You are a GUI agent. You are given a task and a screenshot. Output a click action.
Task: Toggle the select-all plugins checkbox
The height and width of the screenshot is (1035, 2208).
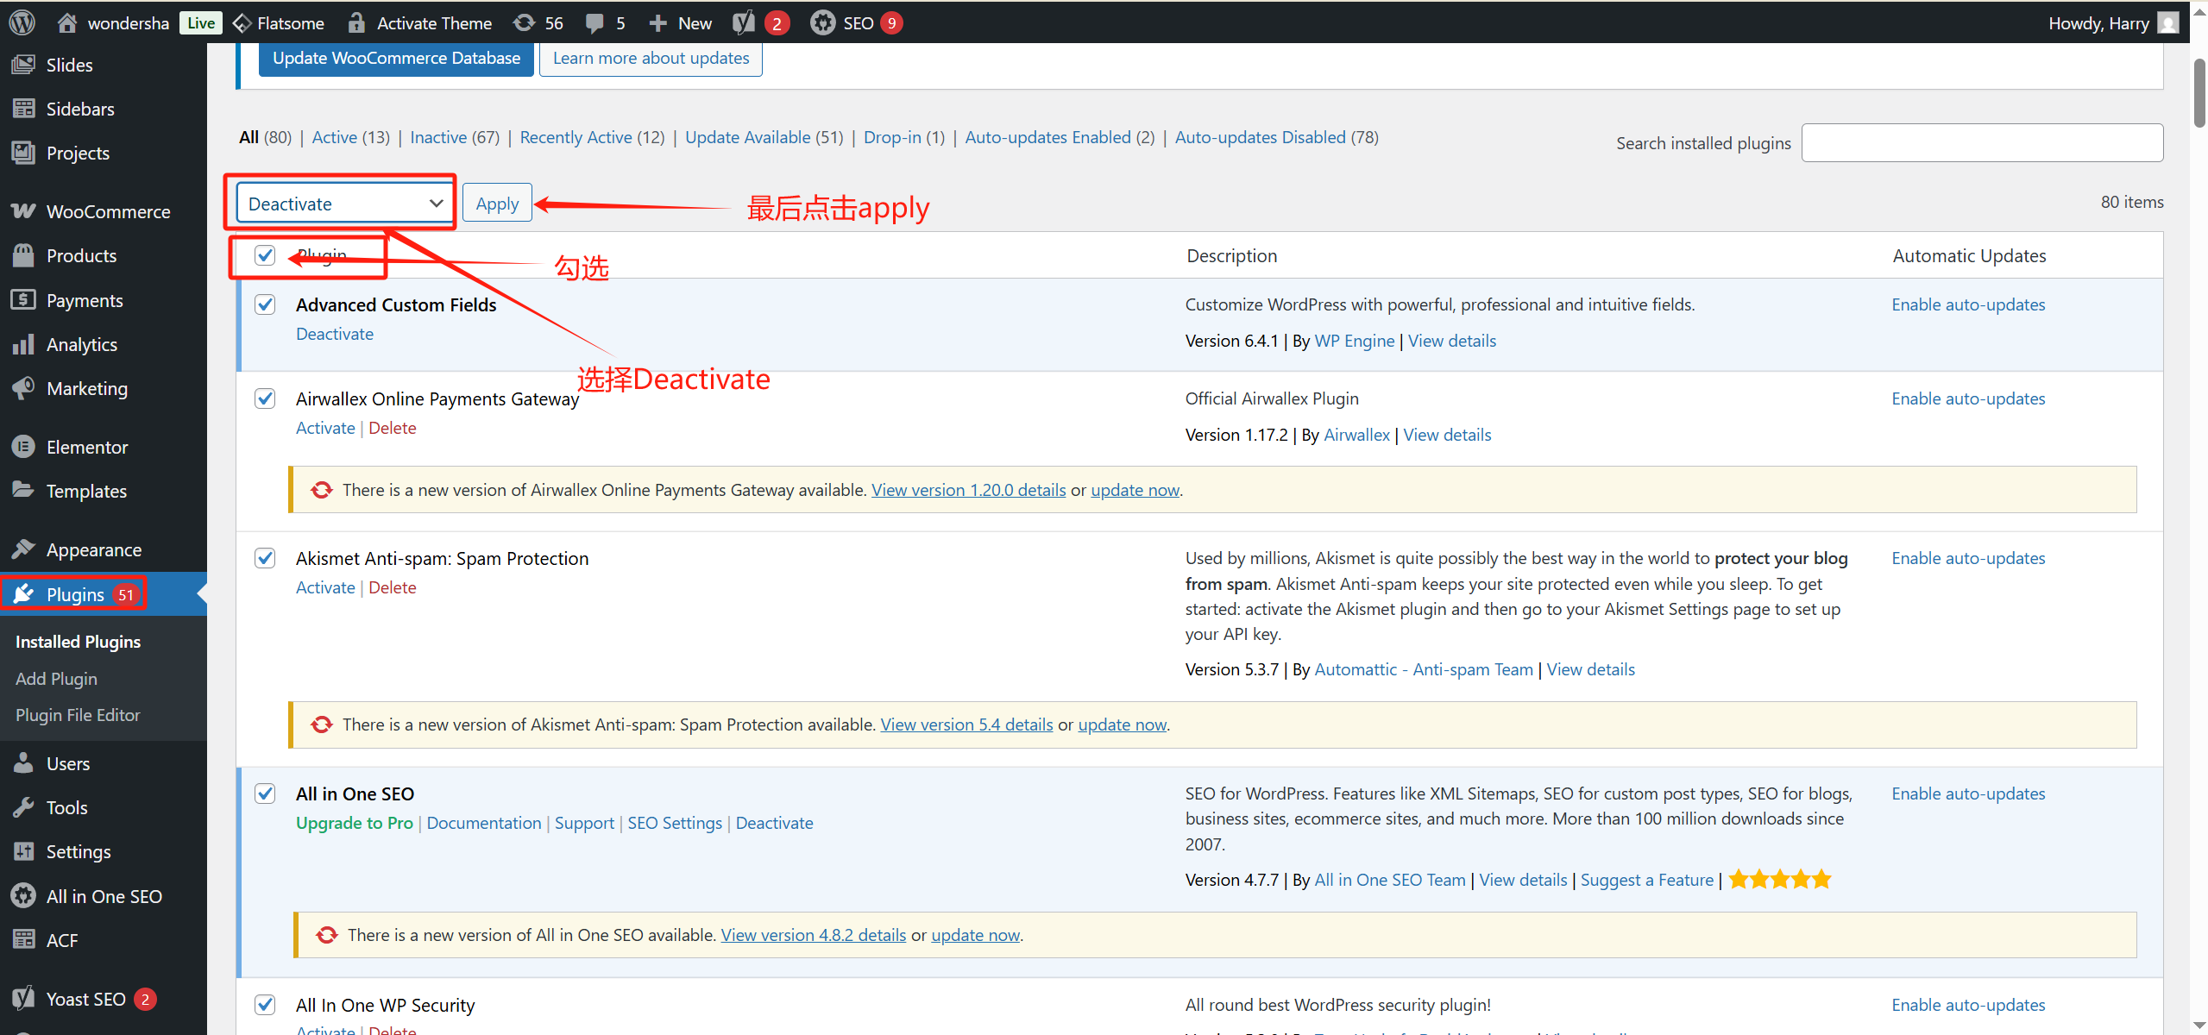tap(264, 255)
